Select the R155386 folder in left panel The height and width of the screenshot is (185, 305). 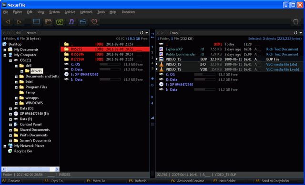[x=105, y=54]
